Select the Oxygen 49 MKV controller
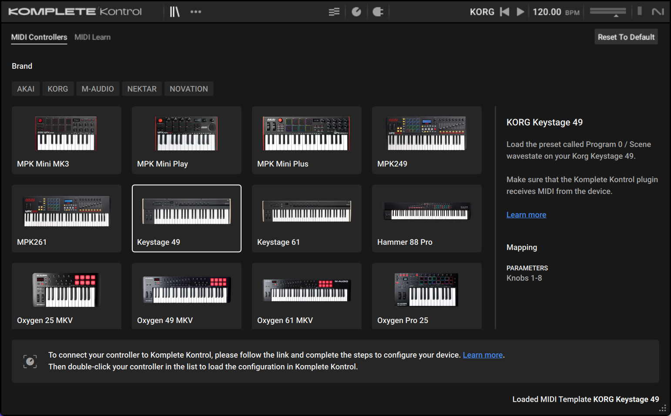This screenshot has height=416, width=671. click(187, 296)
